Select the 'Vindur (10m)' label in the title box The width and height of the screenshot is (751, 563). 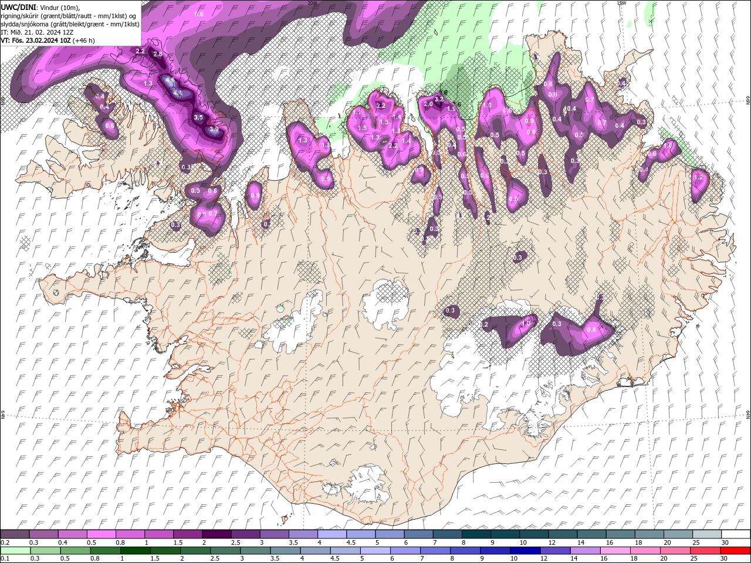click(x=59, y=7)
